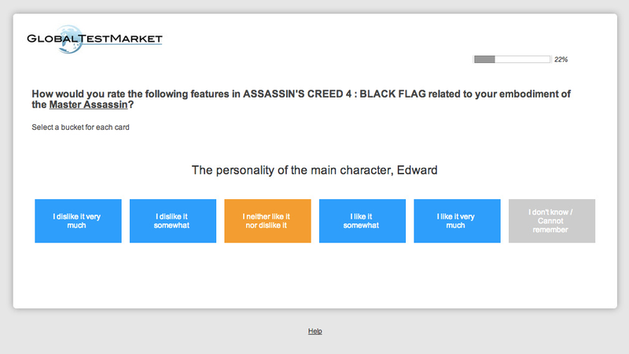This screenshot has width=629, height=354.
Task: Choose "I like it very much" bucket
Action: (458, 221)
